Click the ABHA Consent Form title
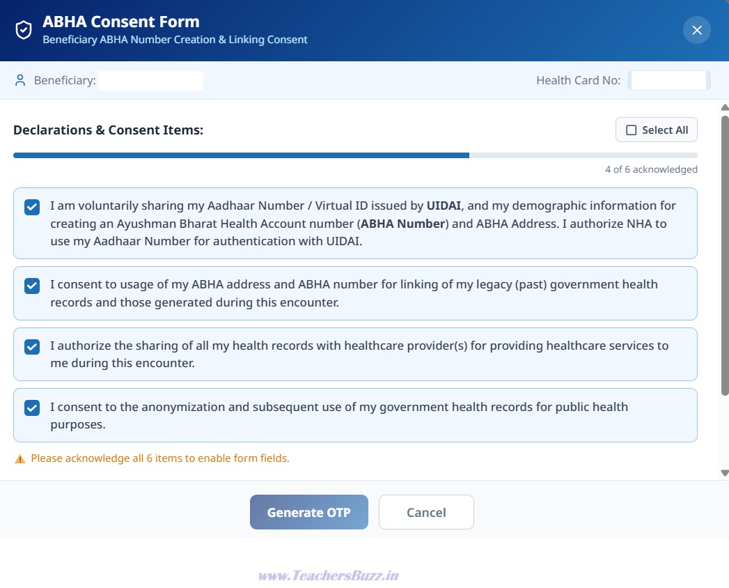 click(121, 22)
